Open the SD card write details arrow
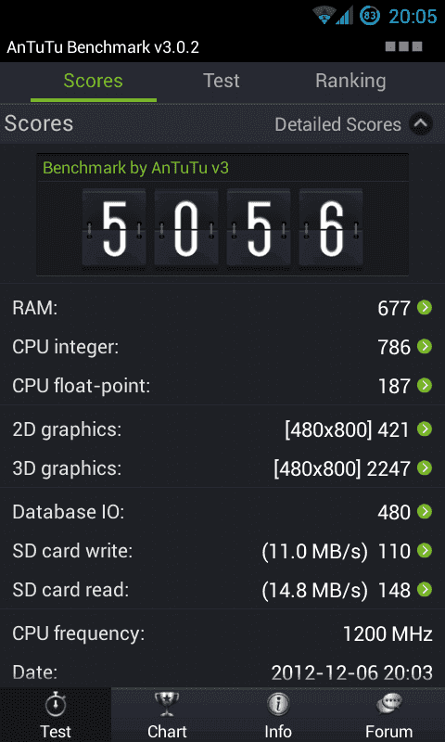The image size is (445, 742). [x=425, y=550]
